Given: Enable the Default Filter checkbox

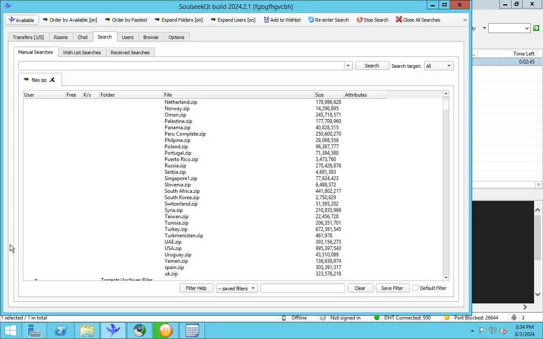Looking at the screenshot, I should (415, 288).
